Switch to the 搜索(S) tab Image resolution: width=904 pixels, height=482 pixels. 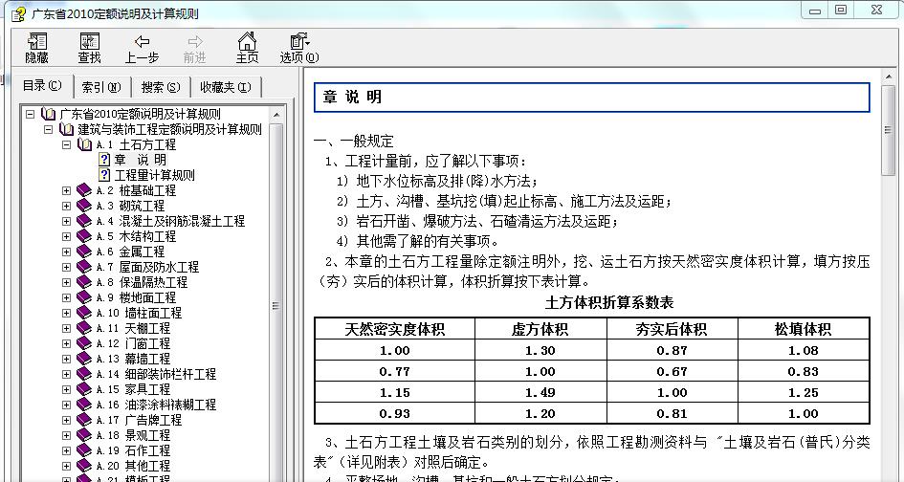coord(161,87)
